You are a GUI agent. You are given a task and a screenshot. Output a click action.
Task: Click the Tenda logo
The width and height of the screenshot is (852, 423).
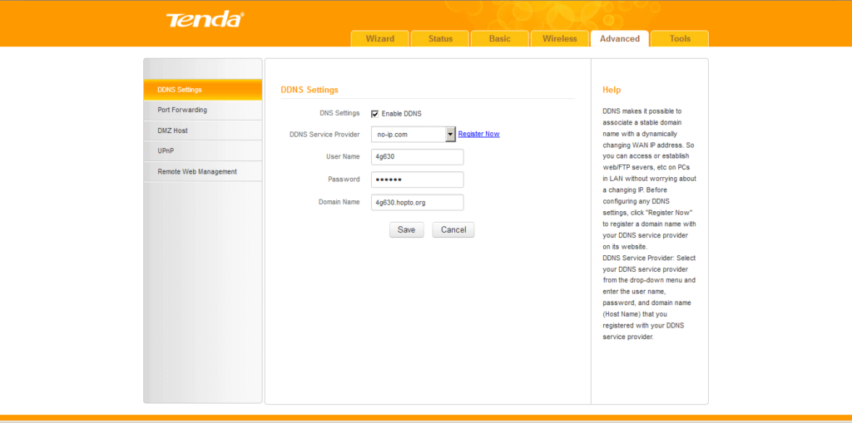tap(205, 19)
